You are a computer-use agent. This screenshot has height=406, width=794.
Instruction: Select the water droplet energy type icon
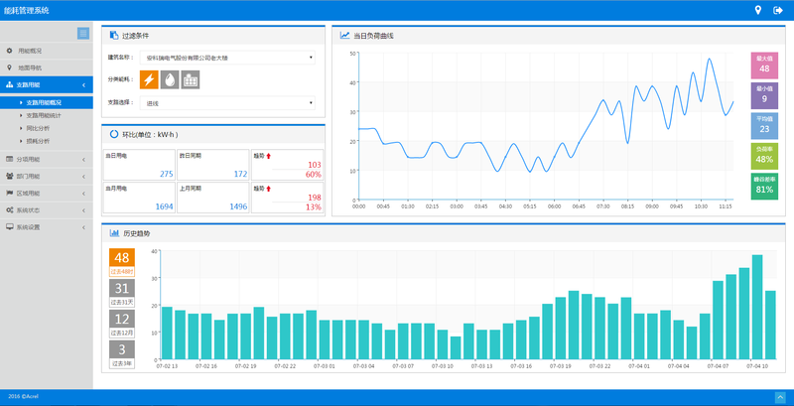[x=170, y=79]
